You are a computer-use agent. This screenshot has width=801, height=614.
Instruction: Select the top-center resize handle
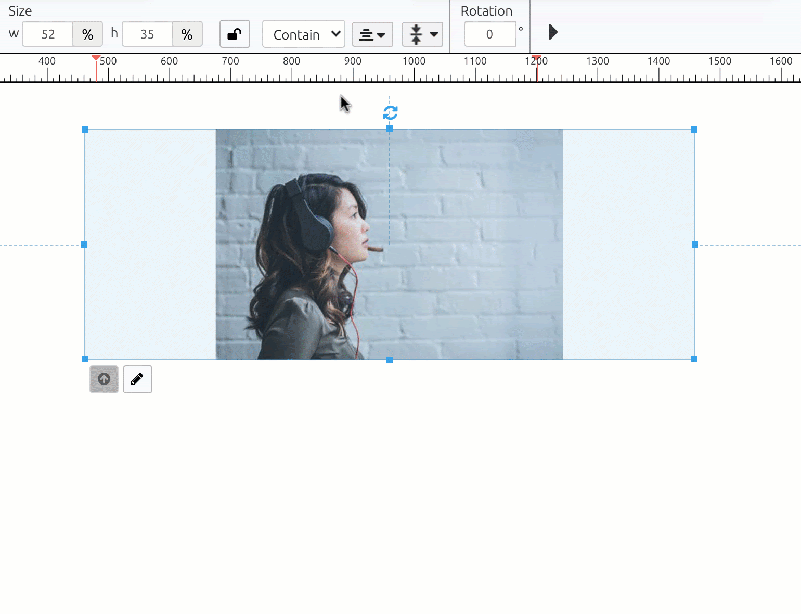pyautogui.click(x=390, y=129)
